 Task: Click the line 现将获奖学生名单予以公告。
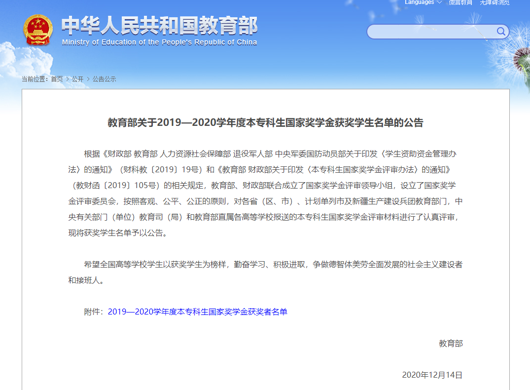point(118,233)
